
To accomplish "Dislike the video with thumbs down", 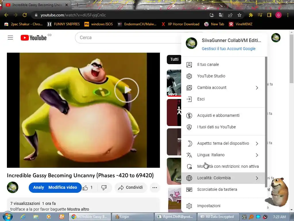I will pyautogui.click(x=104, y=188).
